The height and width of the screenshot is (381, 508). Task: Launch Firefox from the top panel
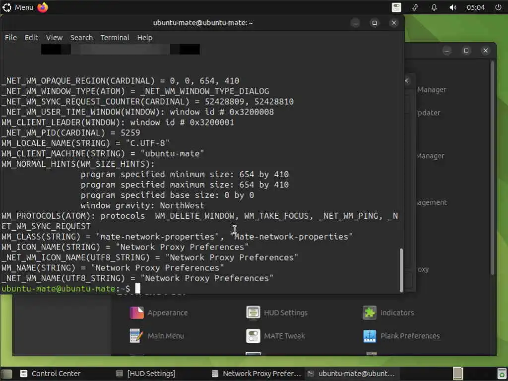[x=43, y=7]
